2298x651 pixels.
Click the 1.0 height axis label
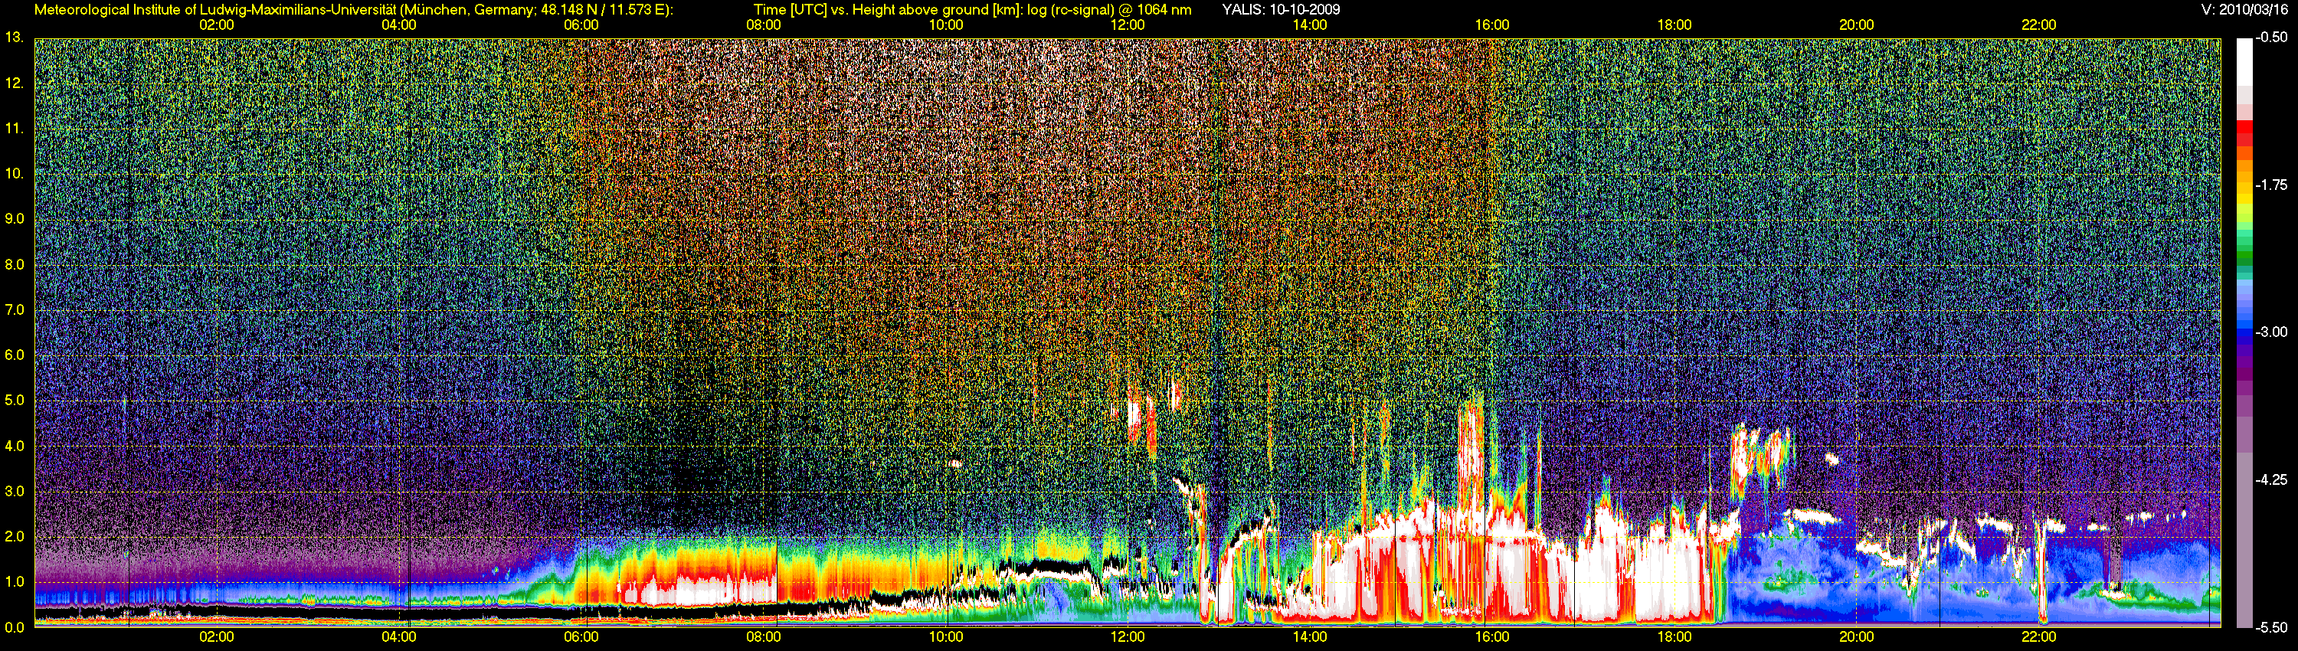[15, 581]
